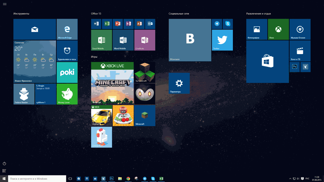Open network status tray icon

294,178
